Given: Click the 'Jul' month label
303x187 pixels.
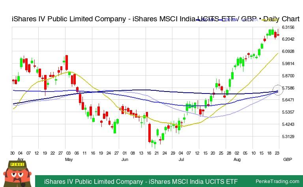Looking at the screenshot, I should [x=181, y=159].
